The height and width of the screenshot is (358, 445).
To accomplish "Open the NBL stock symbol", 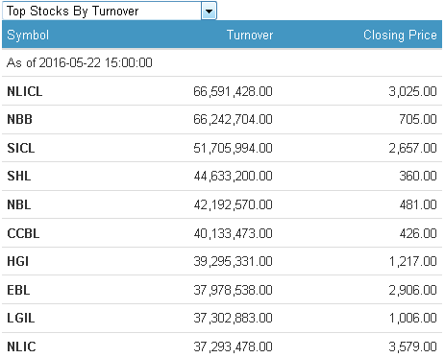I will [x=19, y=204].
